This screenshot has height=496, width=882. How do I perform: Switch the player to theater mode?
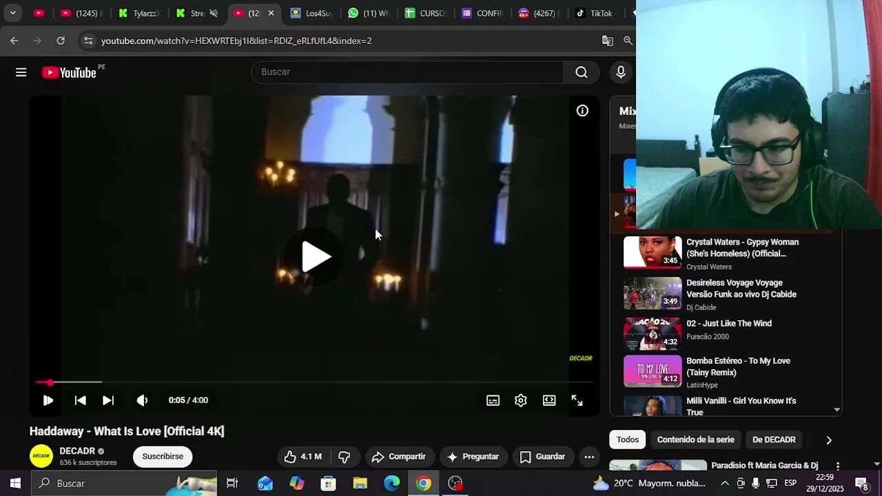(549, 400)
